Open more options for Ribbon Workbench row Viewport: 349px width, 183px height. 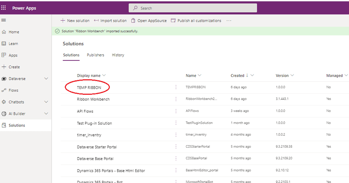click(176, 99)
